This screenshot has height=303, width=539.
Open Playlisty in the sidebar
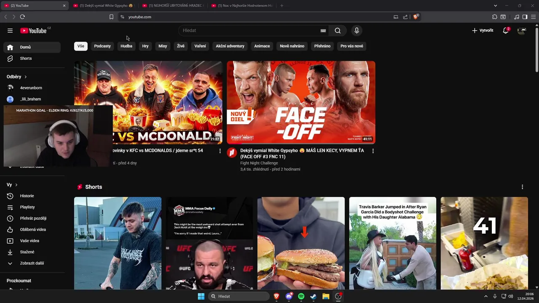(x=32, y=207)
